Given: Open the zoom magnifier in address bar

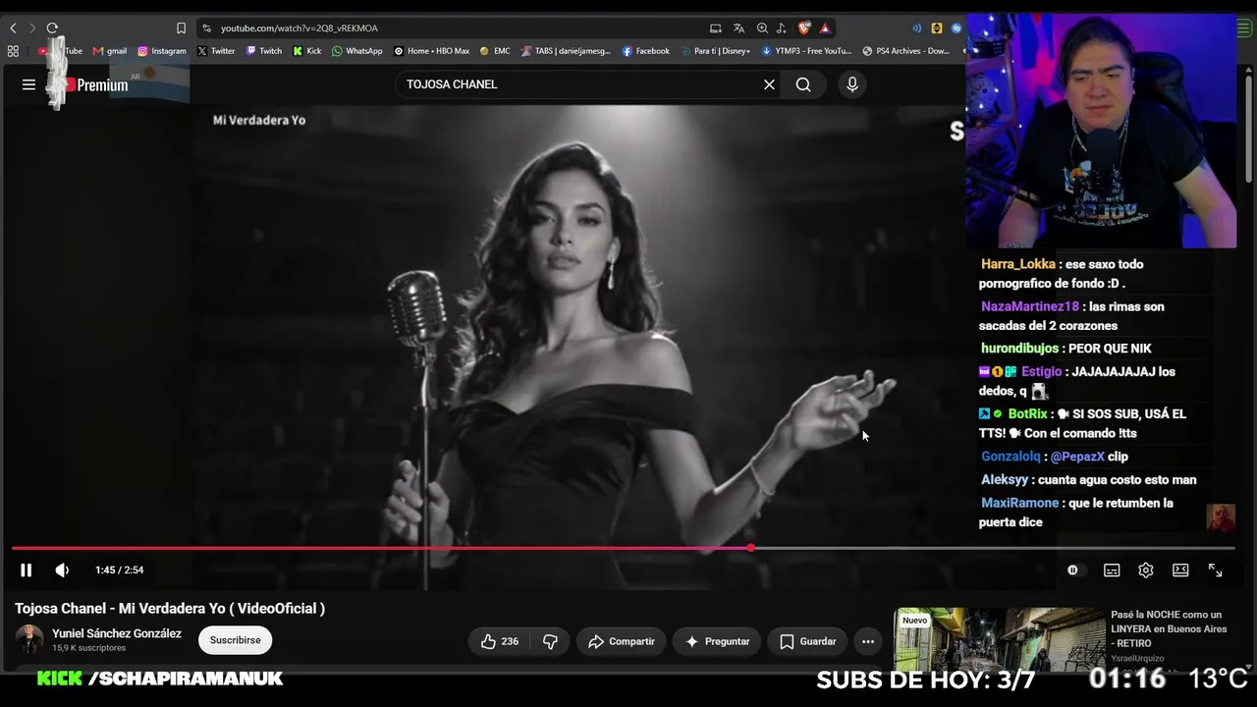Looking at the screenshot, I should (762, 28).
